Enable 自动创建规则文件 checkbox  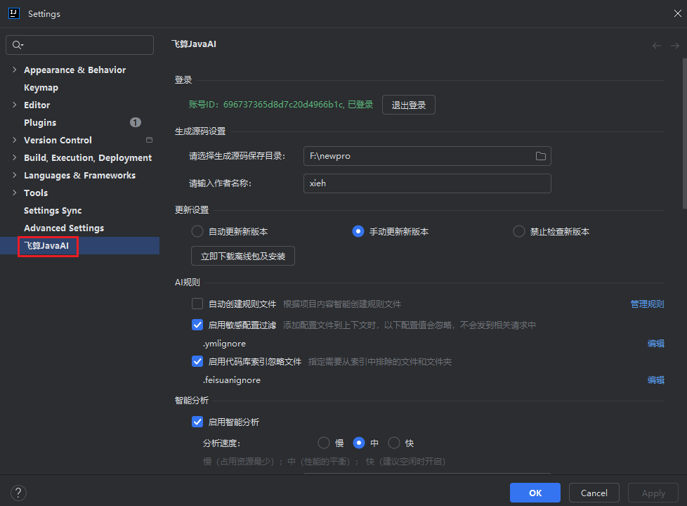(x=197, y=304)
